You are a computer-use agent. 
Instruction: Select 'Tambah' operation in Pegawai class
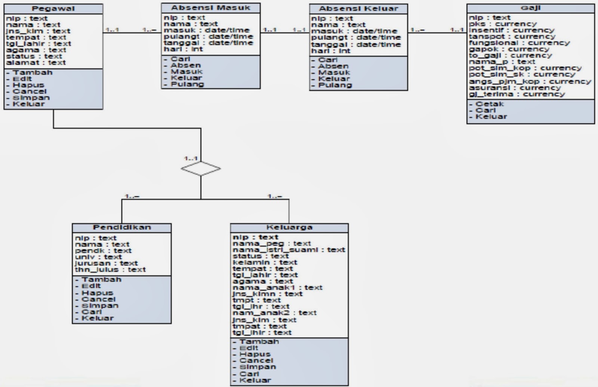click(30, 72)
